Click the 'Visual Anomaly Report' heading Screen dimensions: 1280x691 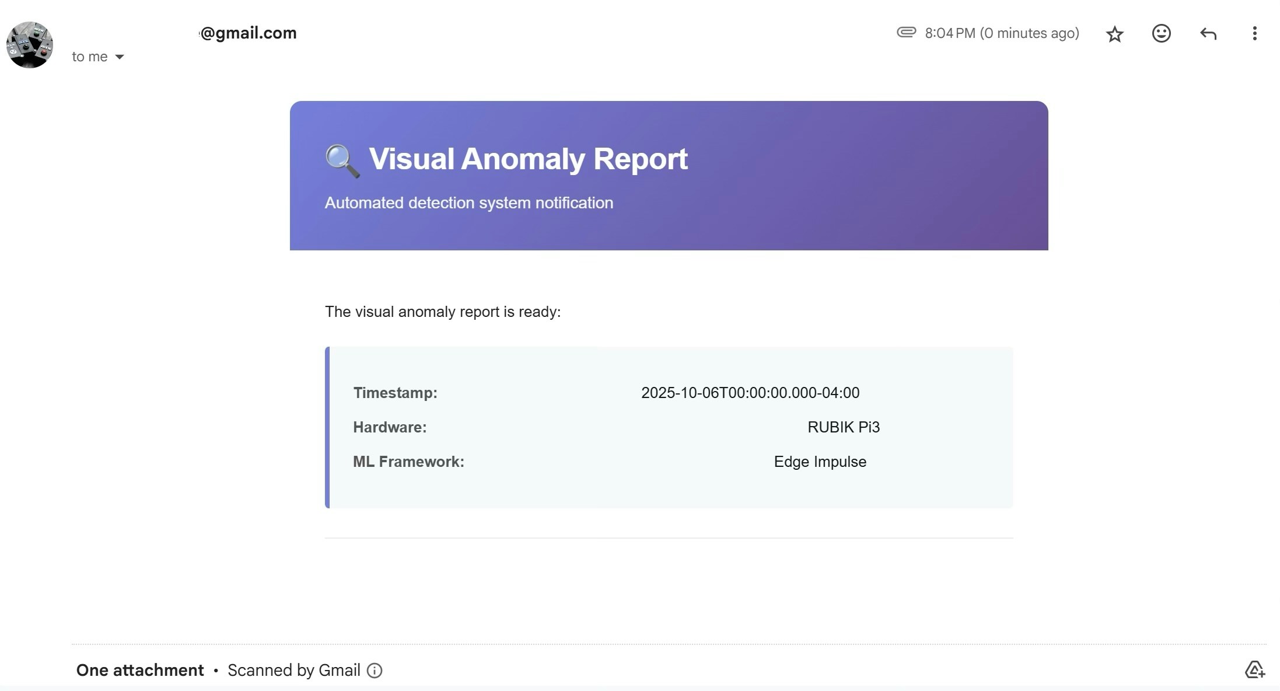point(528,159)
